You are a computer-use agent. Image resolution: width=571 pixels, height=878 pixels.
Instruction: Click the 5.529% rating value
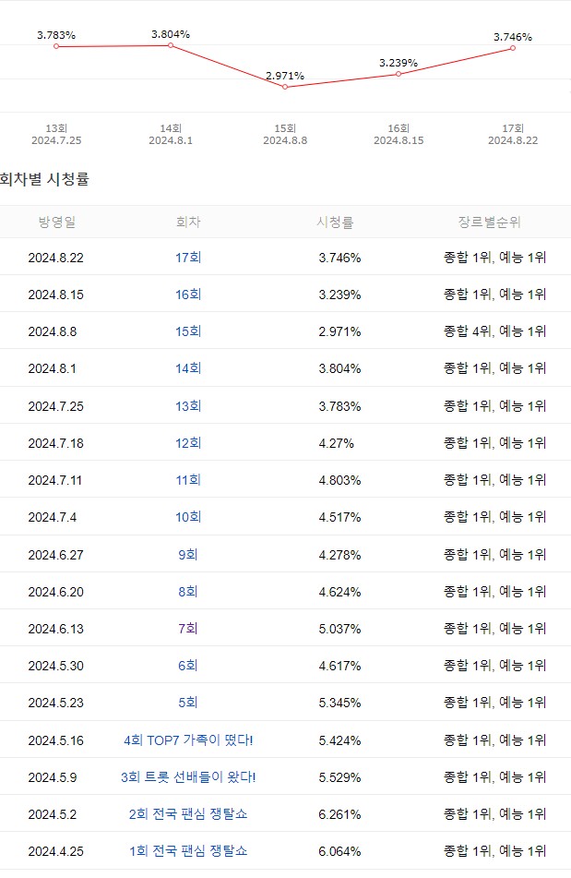point(339,777)
